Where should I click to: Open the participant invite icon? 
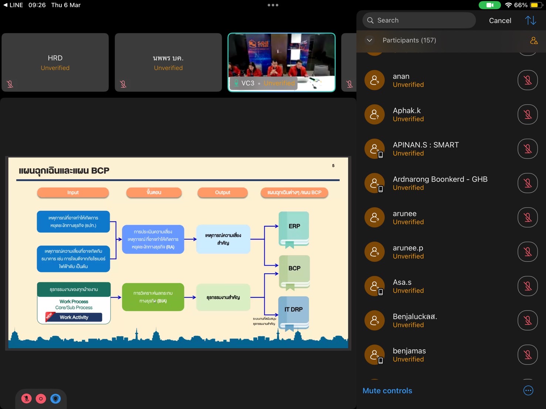(533, 41)
